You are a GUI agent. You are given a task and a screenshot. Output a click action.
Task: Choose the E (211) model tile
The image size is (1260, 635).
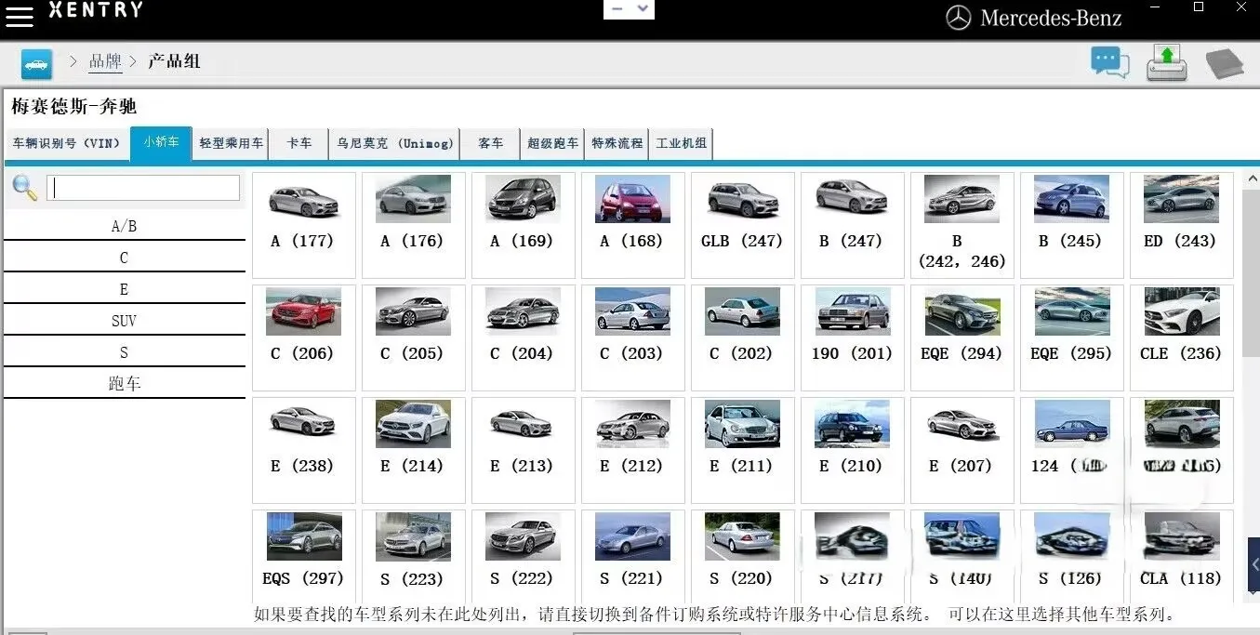[x=743, y=450]
